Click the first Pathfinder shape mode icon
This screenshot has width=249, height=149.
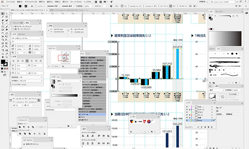20,127
